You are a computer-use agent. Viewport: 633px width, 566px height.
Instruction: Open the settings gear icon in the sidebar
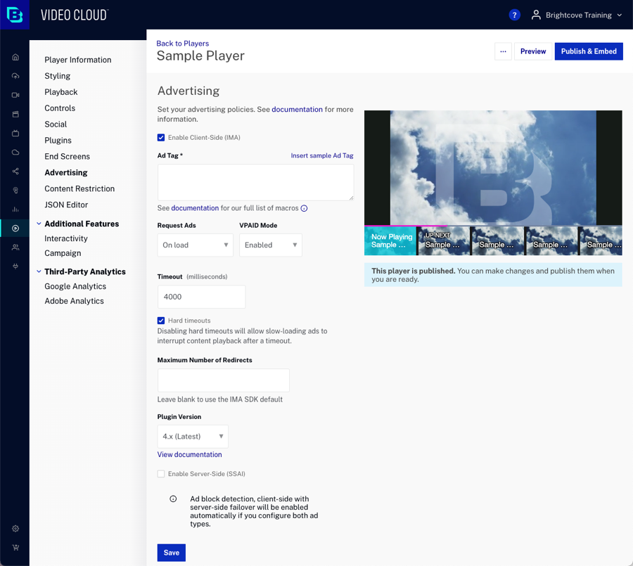coord(15,528)
